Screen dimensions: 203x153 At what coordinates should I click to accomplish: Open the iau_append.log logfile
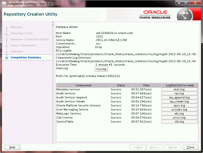[x=179, y=97]
